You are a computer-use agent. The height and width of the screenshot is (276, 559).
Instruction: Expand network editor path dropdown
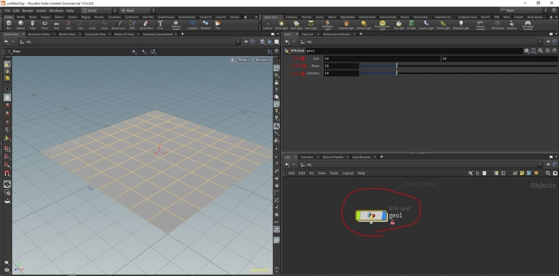point(540,165)
